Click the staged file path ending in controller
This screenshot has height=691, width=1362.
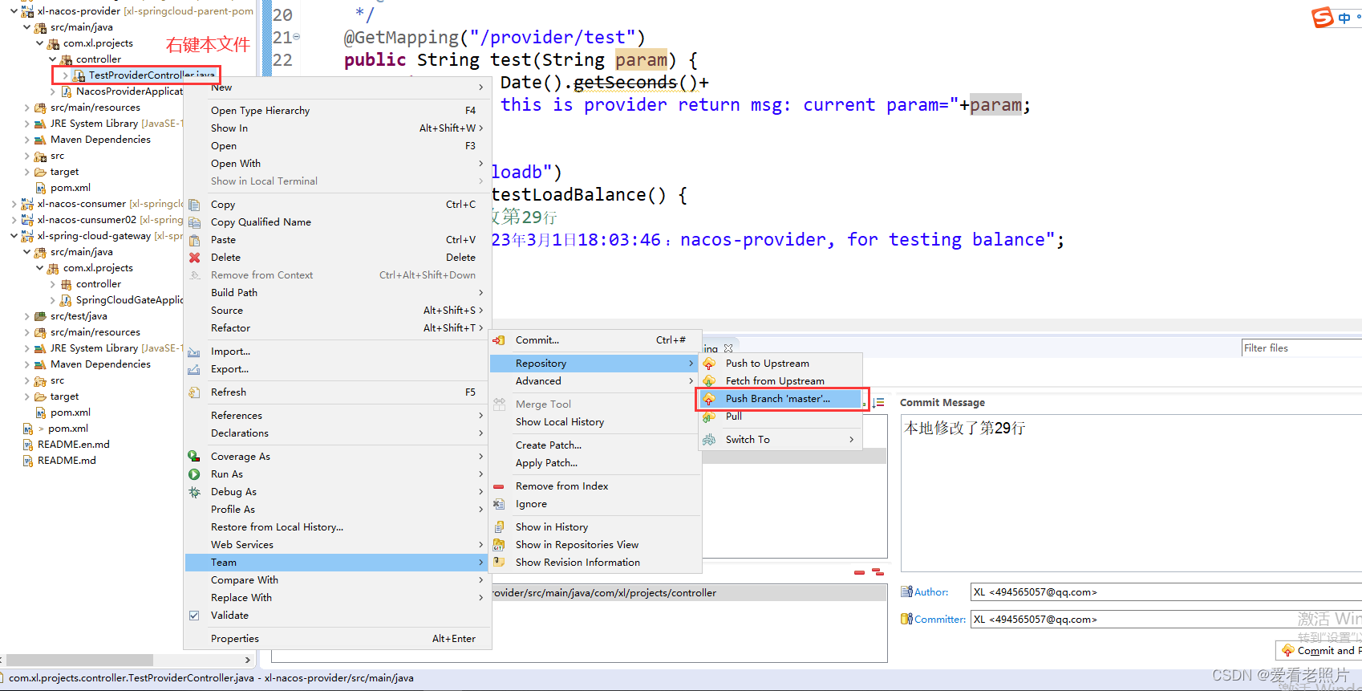(604, 593)
